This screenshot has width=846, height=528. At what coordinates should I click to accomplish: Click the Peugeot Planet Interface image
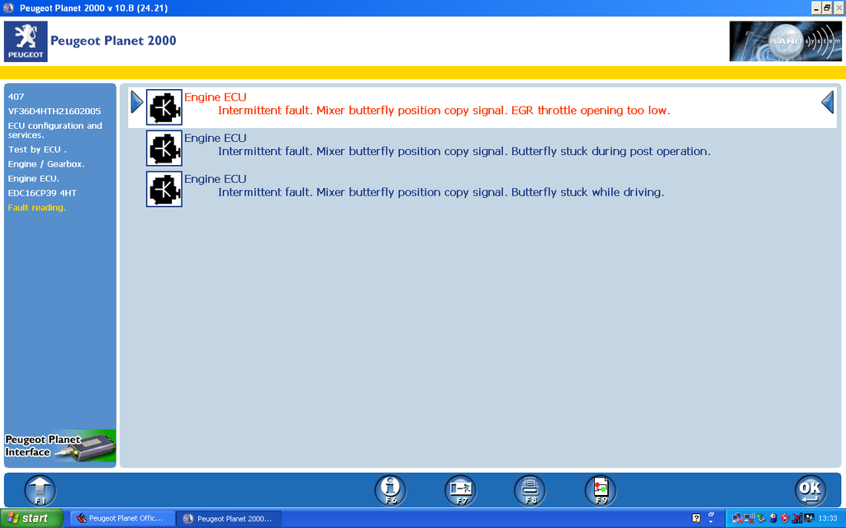[x=59, y=446]
